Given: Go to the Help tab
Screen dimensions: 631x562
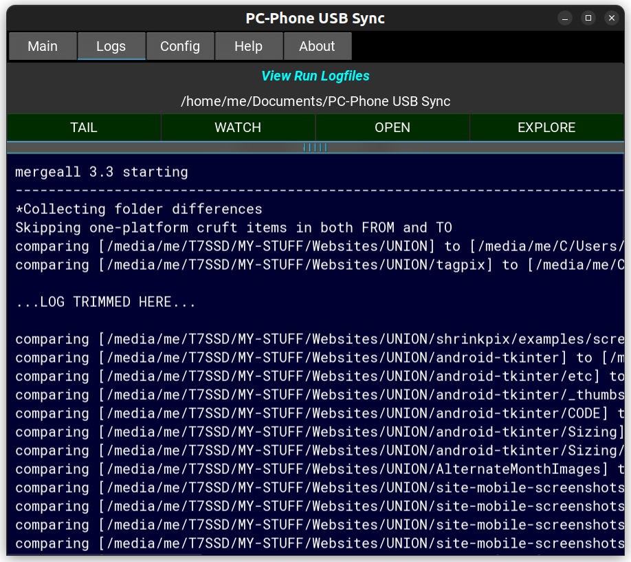Looking at the screenshot, I should tap(249, 46).
